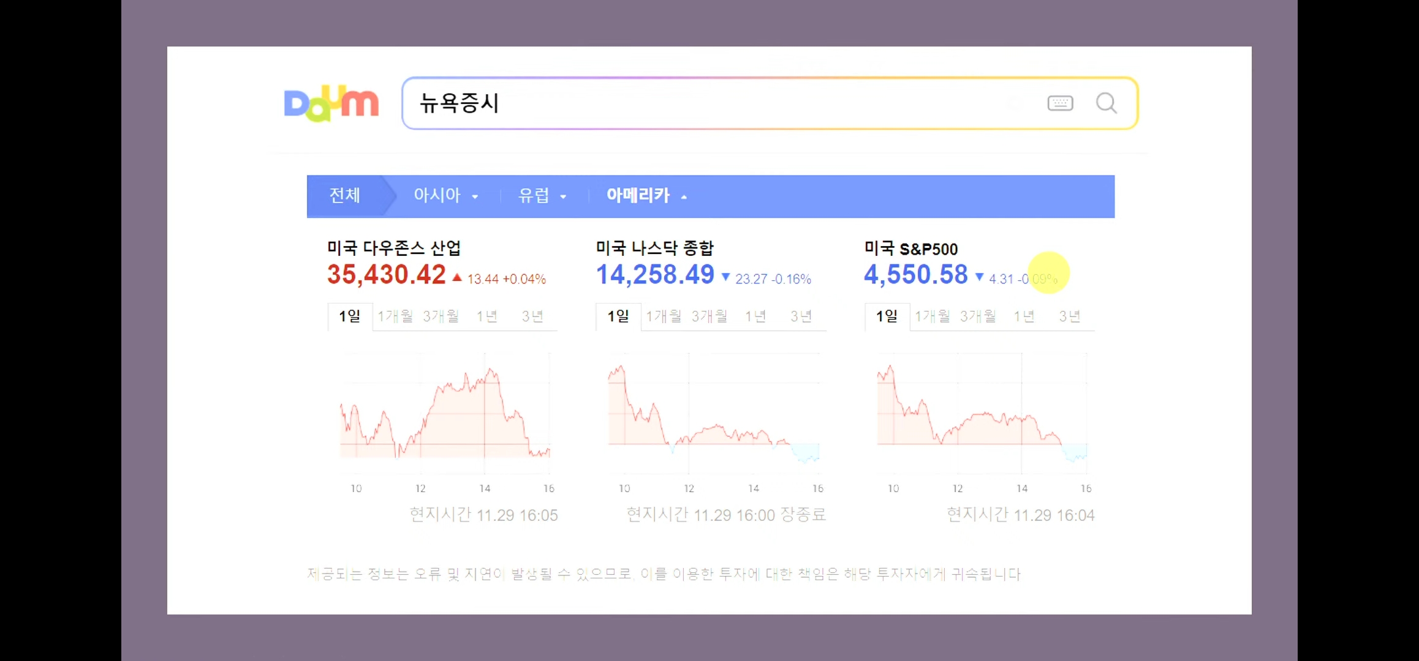1419x661 pixels.
Task: Select 3년 tab under 나스닥
Action: (801, 316)
